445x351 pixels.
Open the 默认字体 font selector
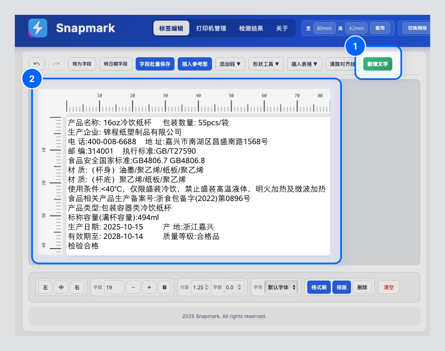282,287
